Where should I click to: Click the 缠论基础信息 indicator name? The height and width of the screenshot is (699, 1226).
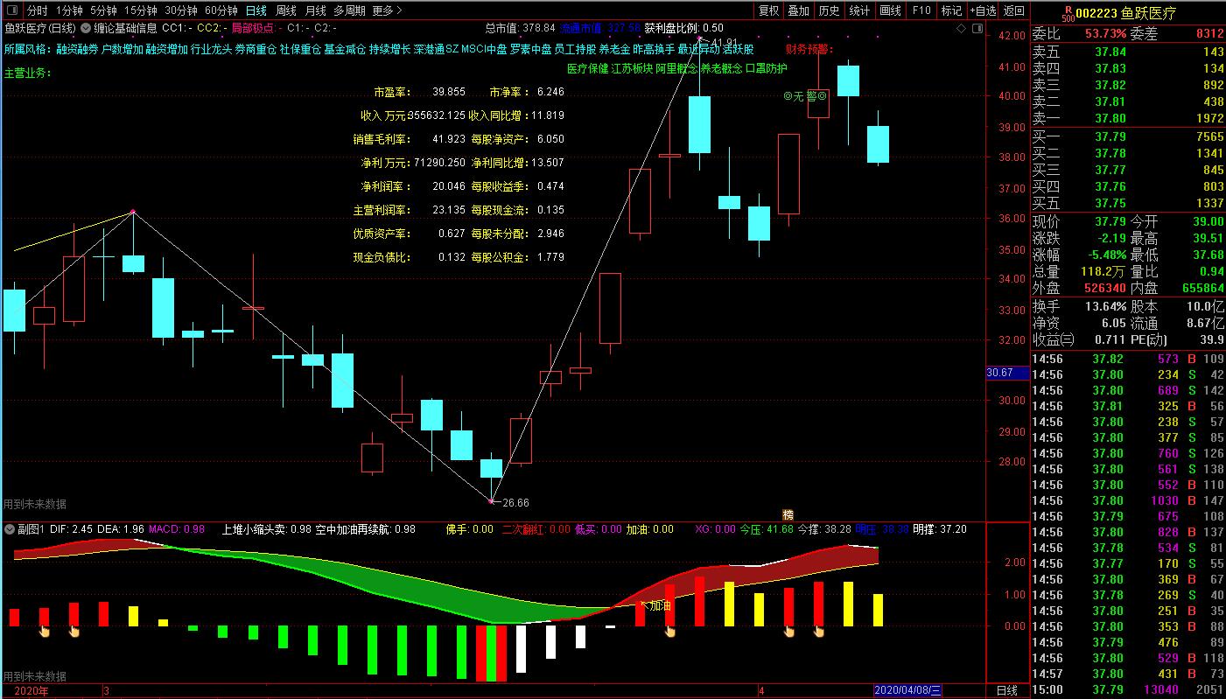(125, 27)
